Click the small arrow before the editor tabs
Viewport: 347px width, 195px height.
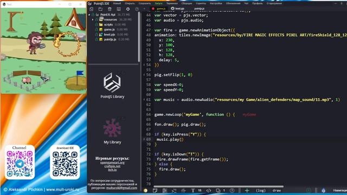click(144, 9)
